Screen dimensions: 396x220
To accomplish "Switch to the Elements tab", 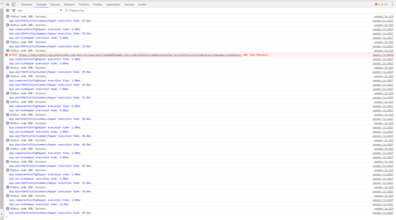I will point(27,4).
